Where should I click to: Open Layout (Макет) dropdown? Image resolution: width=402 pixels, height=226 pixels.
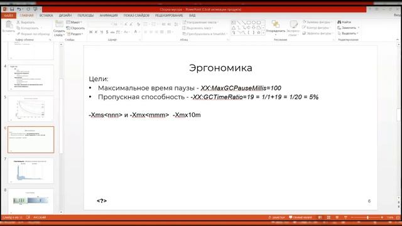click(74, 23)
